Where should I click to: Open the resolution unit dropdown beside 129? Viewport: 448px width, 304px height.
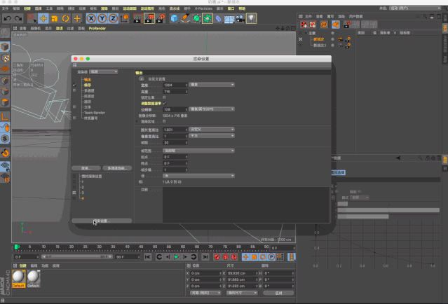[212, 109]
